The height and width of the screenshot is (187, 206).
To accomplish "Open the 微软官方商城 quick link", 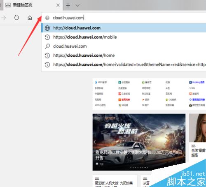I will pyautogui.click(x=197, y=105).
